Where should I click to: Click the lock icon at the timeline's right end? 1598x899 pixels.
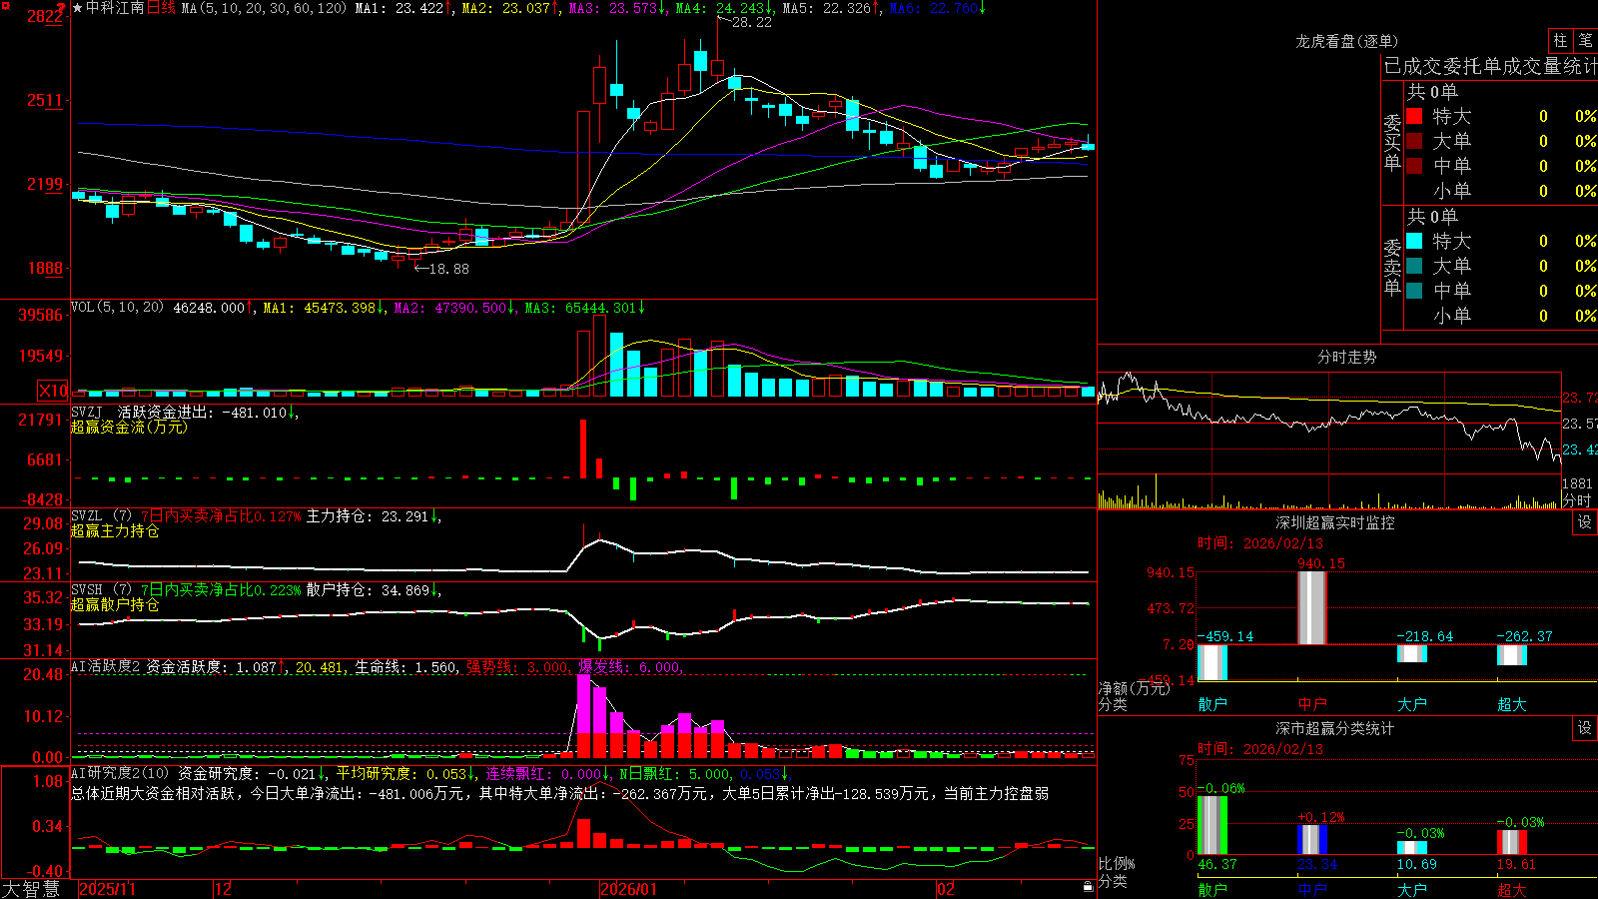(x=1088, y=887)
